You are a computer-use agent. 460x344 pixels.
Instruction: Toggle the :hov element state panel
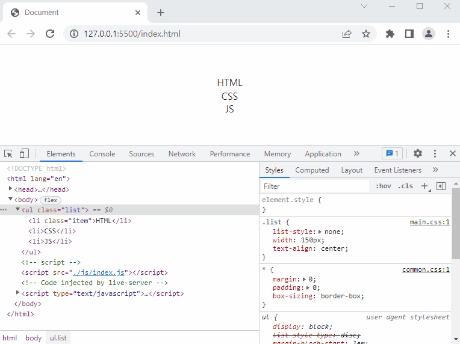(x=384, y=186)
